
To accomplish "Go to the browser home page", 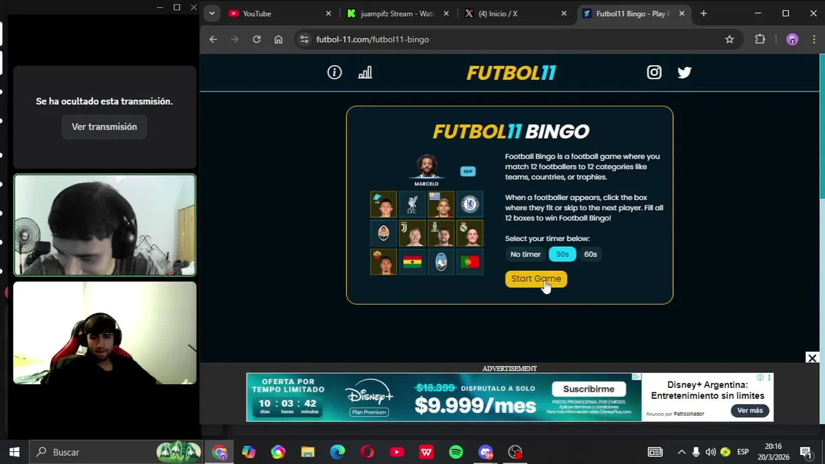I will click(278, 39).
